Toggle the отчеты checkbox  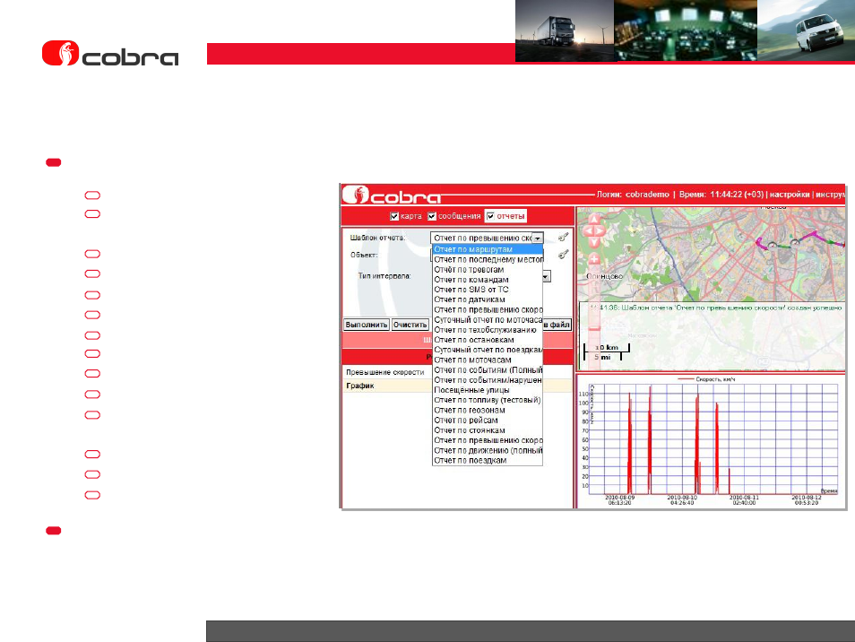point(490,217)
